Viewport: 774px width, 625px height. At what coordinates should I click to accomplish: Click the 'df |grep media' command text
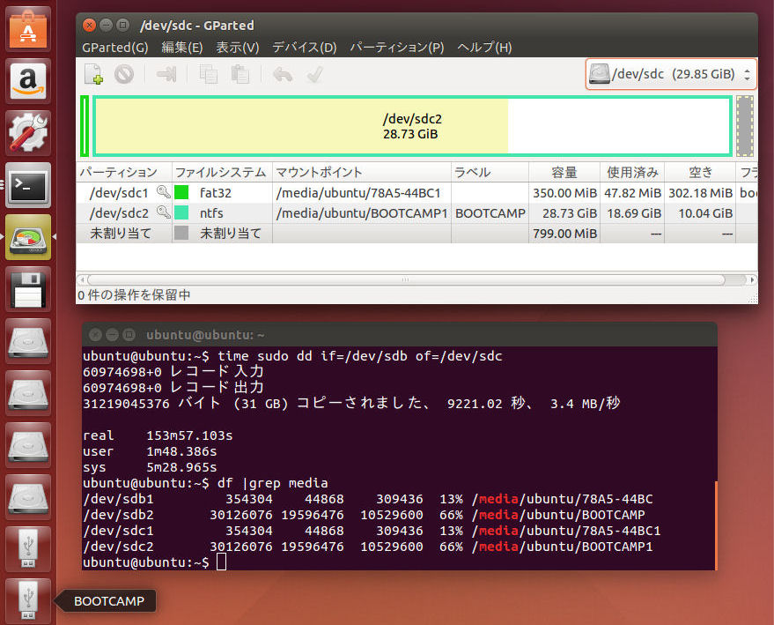click(272, 483)
